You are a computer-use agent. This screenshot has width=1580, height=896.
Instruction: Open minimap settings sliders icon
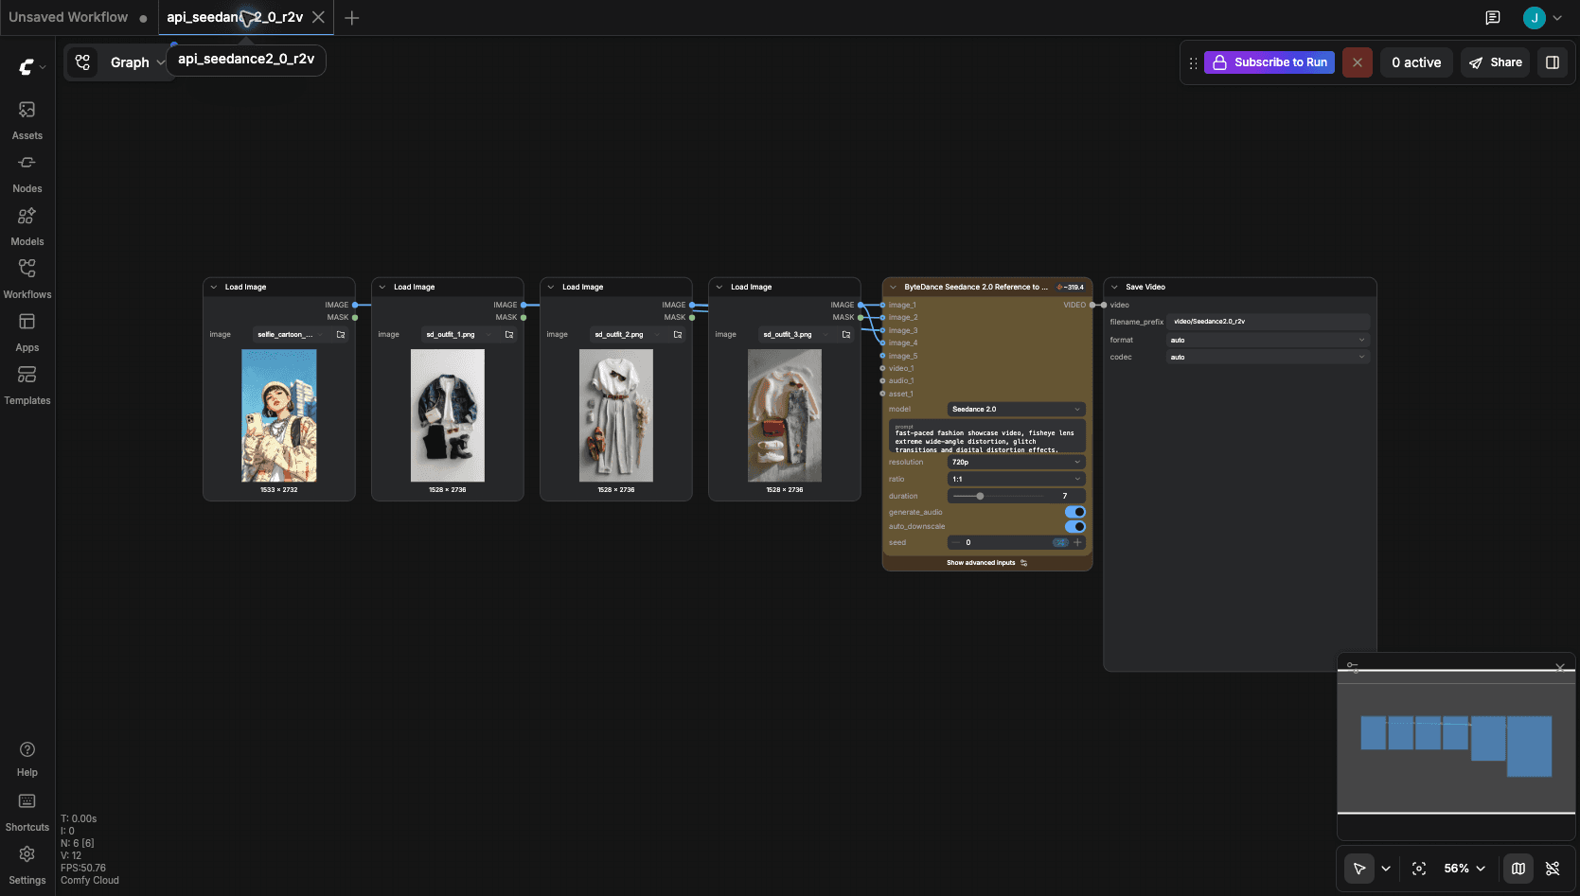click(x=1353, y=667)
